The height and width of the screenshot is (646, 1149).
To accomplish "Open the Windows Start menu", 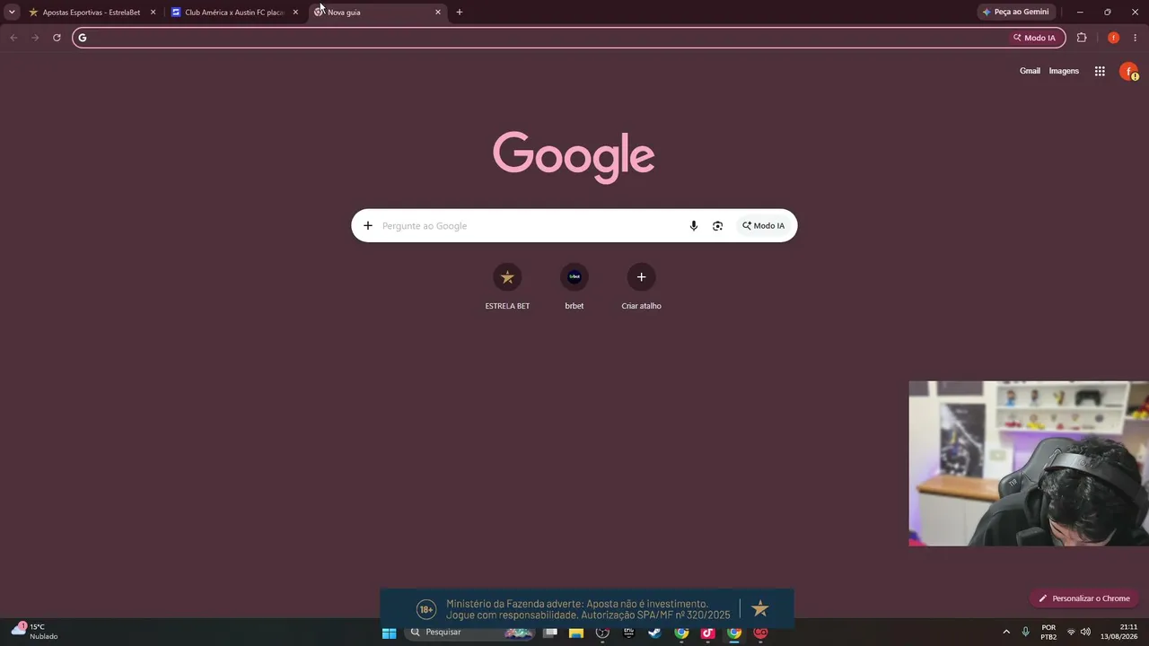I will point(390,633).
